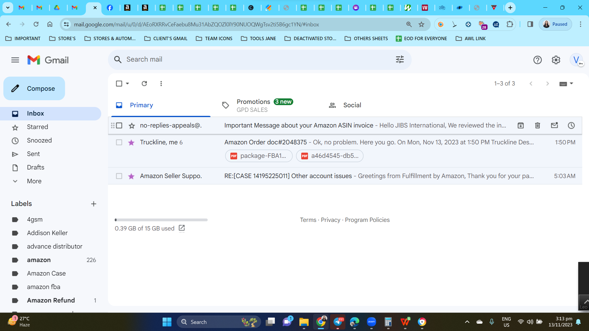This screenshot has height=331, width=589.
Task: Open the IMPORTANT bookmarks folder
Action: click(23, 38)
